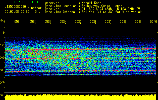
Task: Click the RTL-SDR receiver description
Action: click(111, 9)
